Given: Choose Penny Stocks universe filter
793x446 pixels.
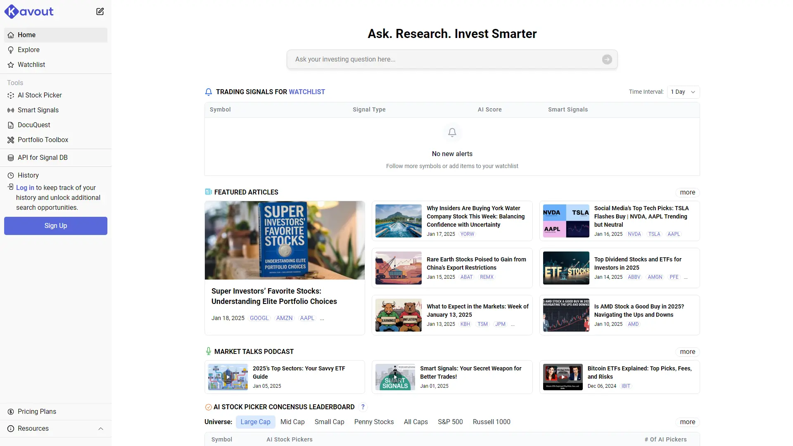Looking at the screenshot, I should [x=374, y=422].
